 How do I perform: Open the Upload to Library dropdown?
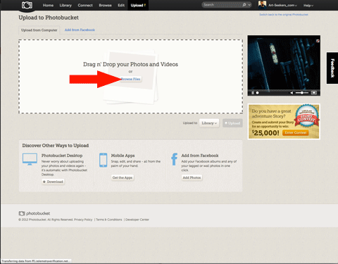pos(209,123)
